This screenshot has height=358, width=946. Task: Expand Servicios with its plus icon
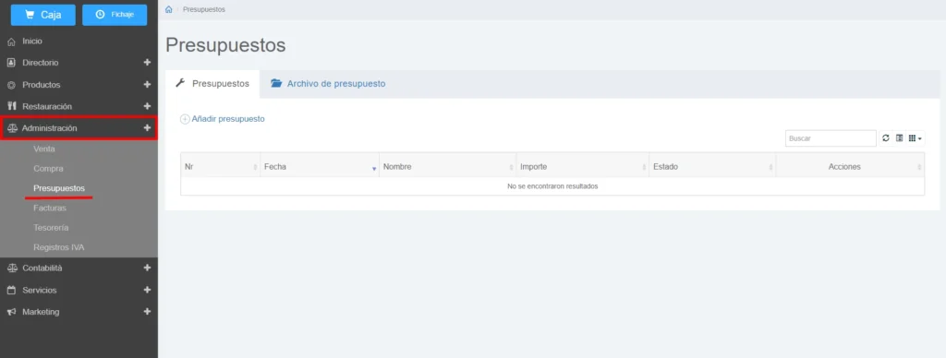pos(147,290)
